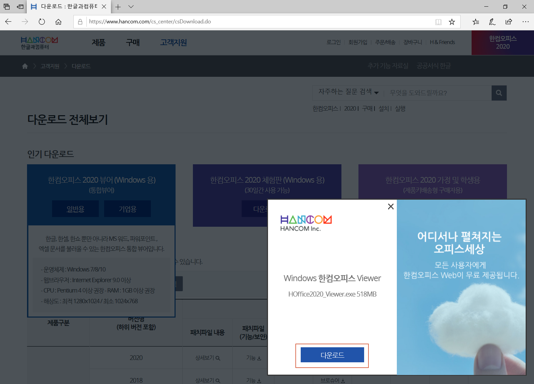Click the browser Back arrow
The height and width of the screenshot is (384, 534).
click(x=8, y=22)
